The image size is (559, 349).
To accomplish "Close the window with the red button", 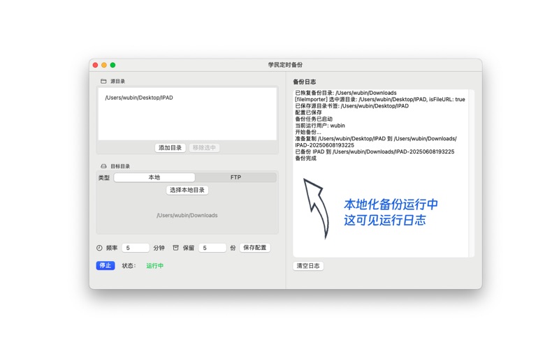I will [95, 65].
